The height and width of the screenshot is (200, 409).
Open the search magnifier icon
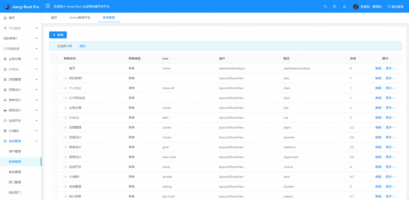click(325, 6)
